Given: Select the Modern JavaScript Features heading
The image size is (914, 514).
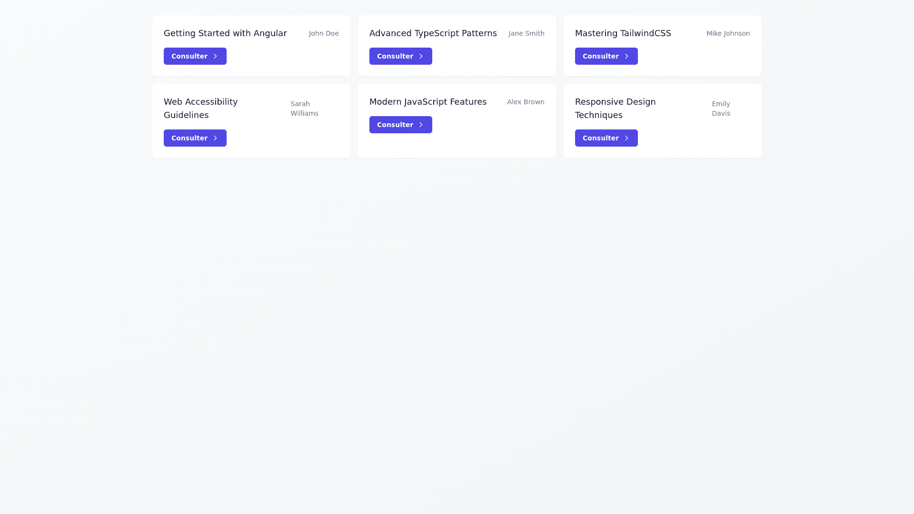Looking at the screenshot, I should [427, 102].
